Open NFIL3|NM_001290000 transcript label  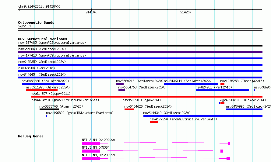point(98,140)
